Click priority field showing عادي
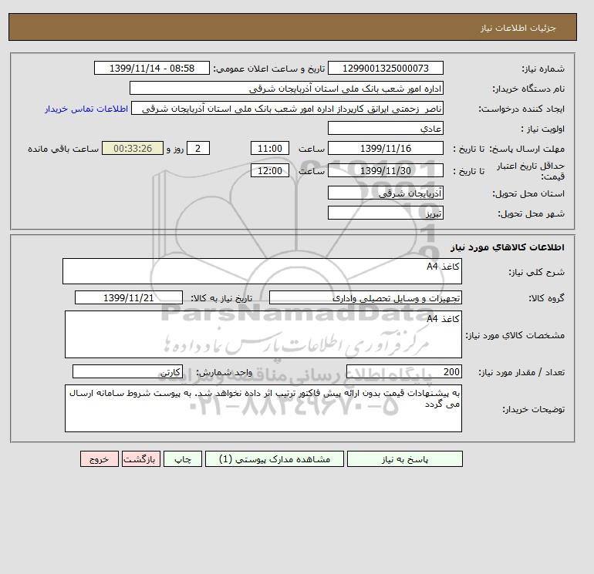 point(385,128)
